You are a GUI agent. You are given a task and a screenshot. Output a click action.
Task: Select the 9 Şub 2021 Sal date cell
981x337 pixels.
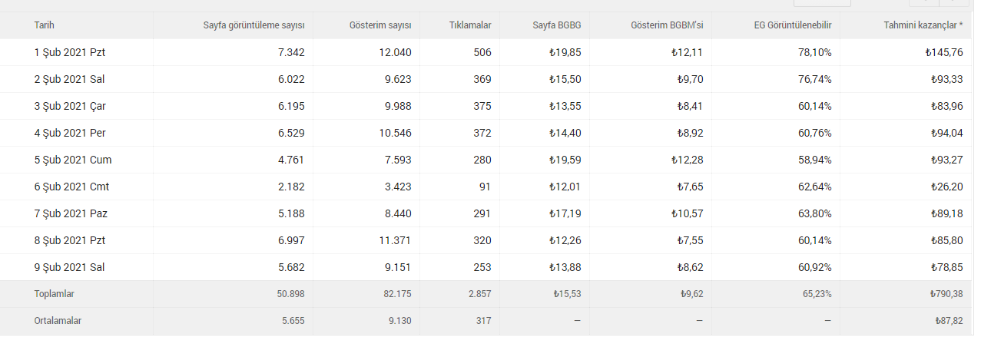click(x=69, y=267)
